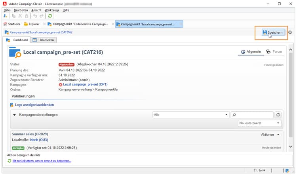
Task: Click the paste toolbar icon
Action: click(27, 16)
